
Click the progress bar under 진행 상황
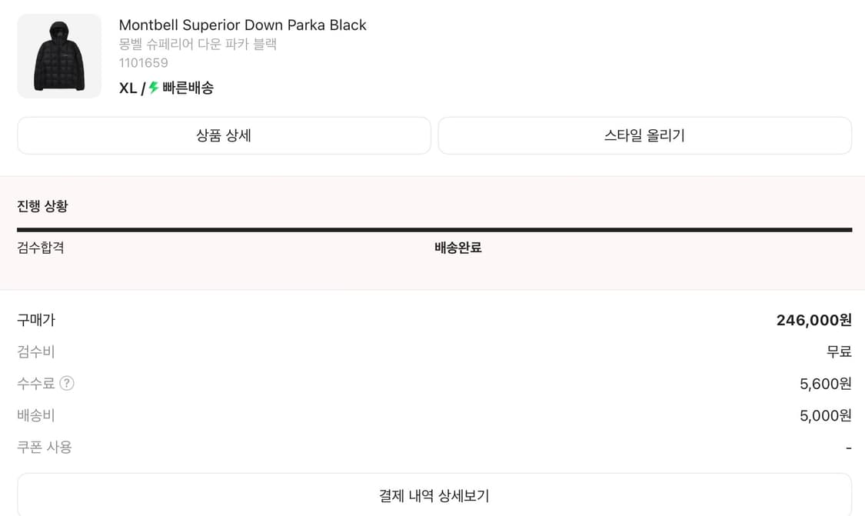pos(433,228)
